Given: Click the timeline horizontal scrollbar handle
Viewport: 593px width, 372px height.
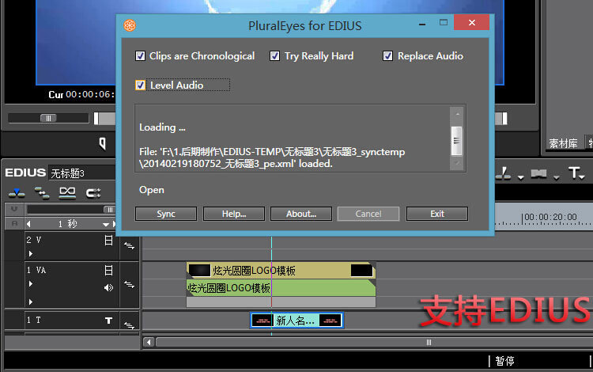Looking at the screenshot, I should coord(429,343).
